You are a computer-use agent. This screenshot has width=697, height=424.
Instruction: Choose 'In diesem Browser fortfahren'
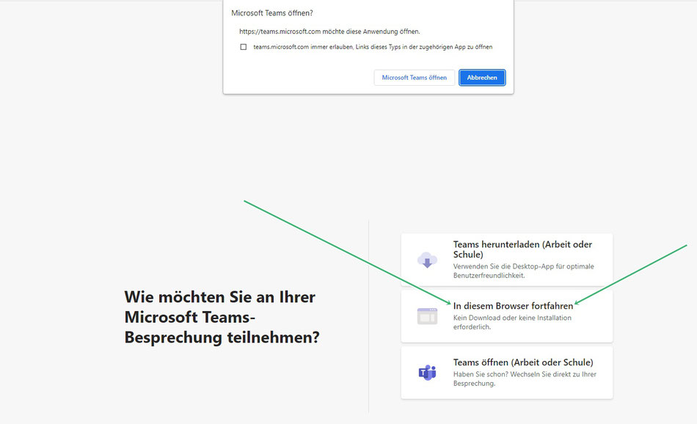(507, 316)
